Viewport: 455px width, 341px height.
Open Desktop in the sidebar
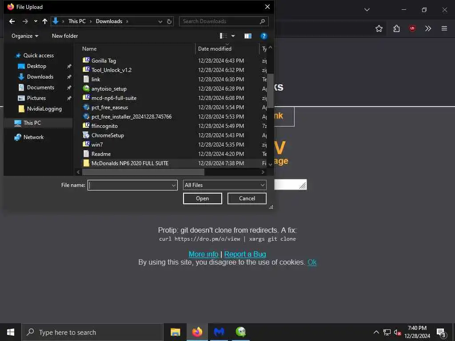tap(36, 66)
